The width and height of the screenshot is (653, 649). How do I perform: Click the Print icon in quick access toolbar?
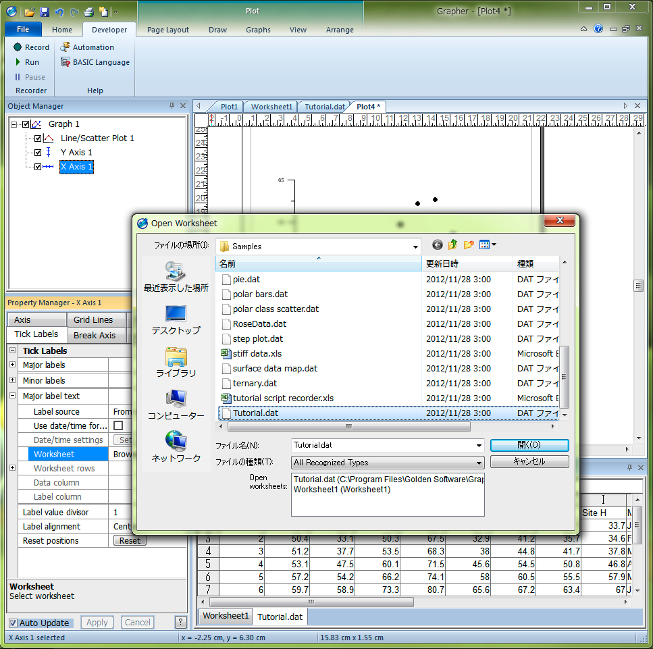[x=88, y=11]
